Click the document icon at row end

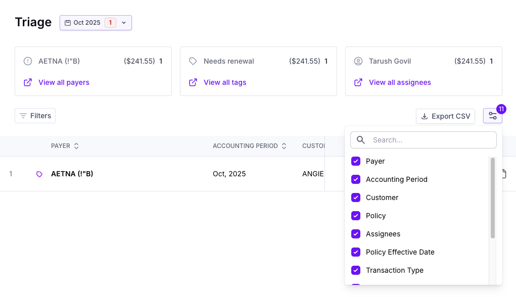tap(504, 174)
